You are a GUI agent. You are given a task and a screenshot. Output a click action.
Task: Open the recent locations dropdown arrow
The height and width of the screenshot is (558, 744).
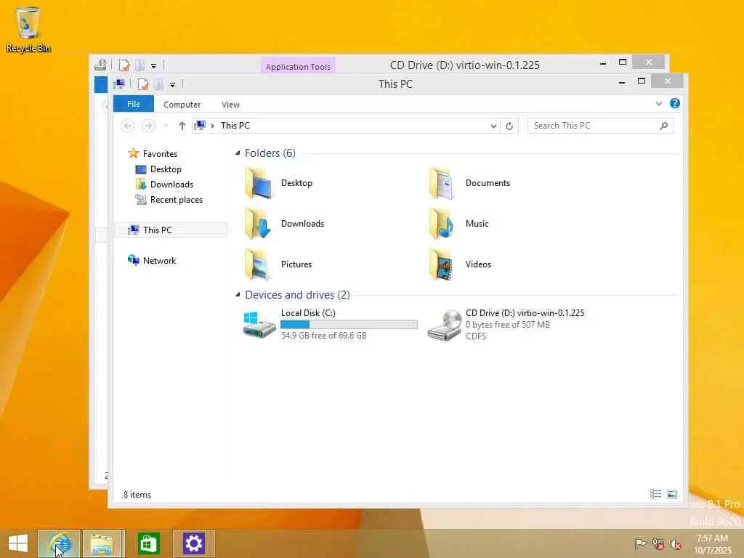tap(166, 126)
